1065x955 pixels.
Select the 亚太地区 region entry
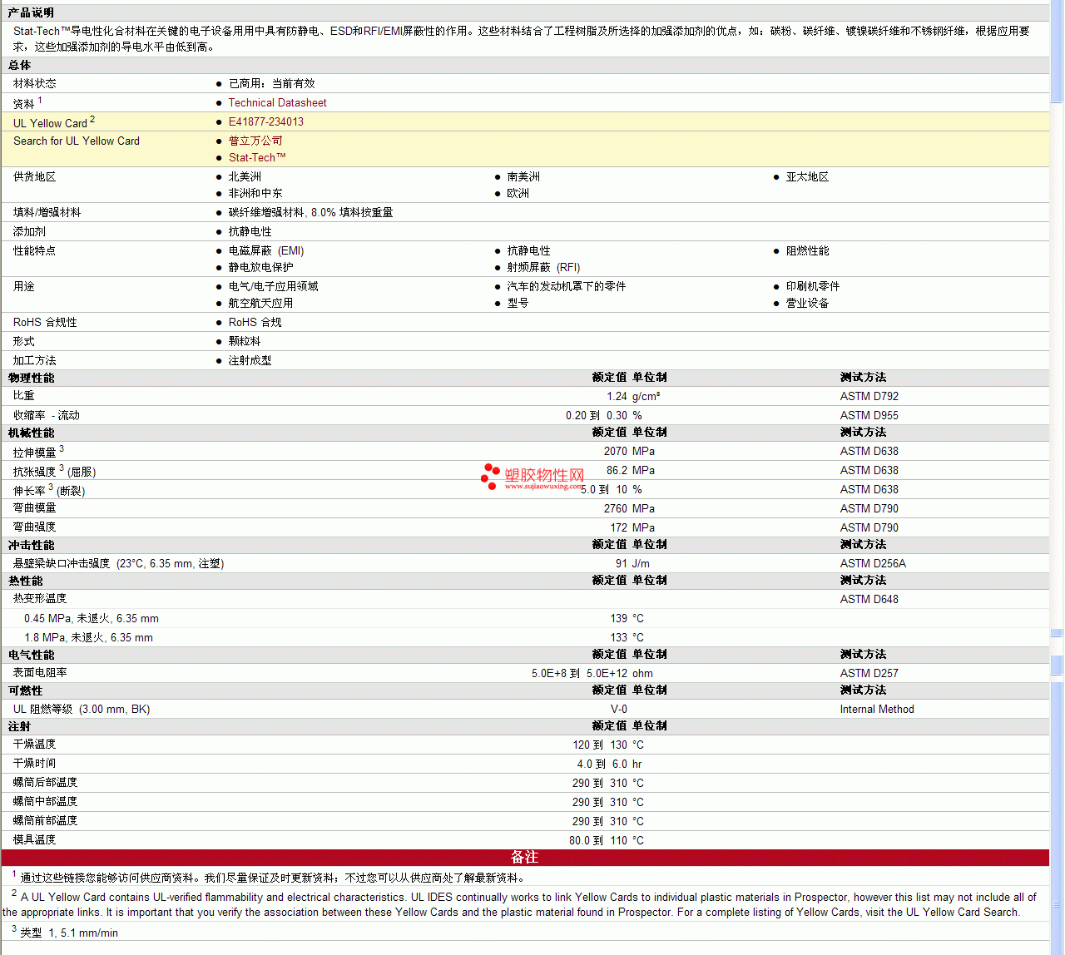click(807, 176)
